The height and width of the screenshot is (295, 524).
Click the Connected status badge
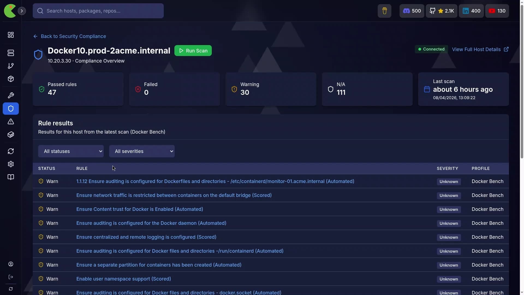click(431, 49)
